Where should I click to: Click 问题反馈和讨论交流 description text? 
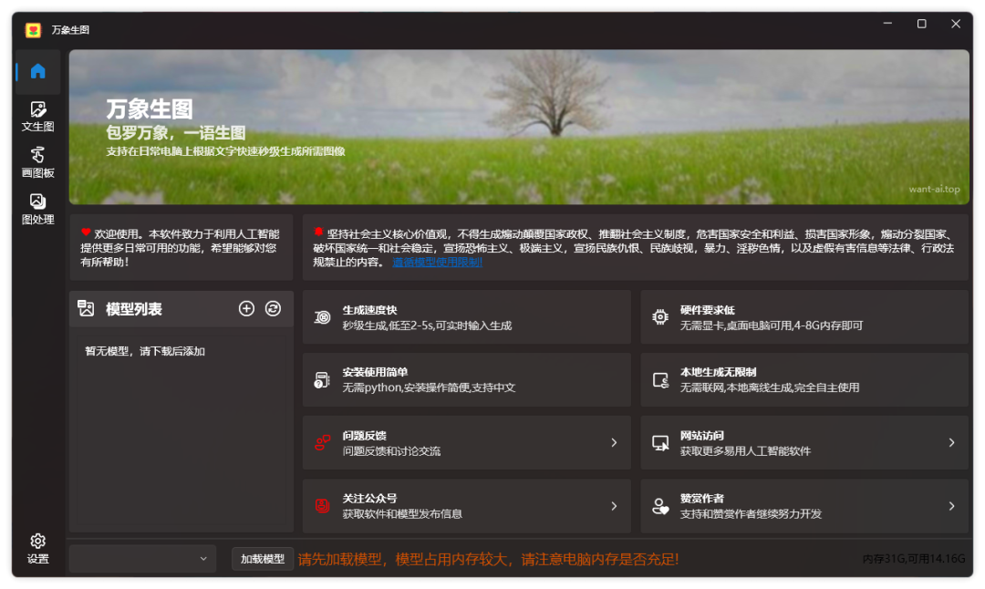click(x=391, y=450)
